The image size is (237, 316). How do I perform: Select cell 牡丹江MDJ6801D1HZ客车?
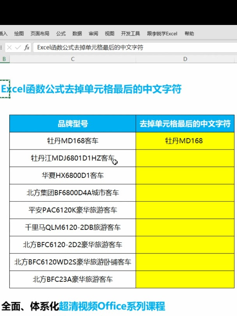click(73, 158)
